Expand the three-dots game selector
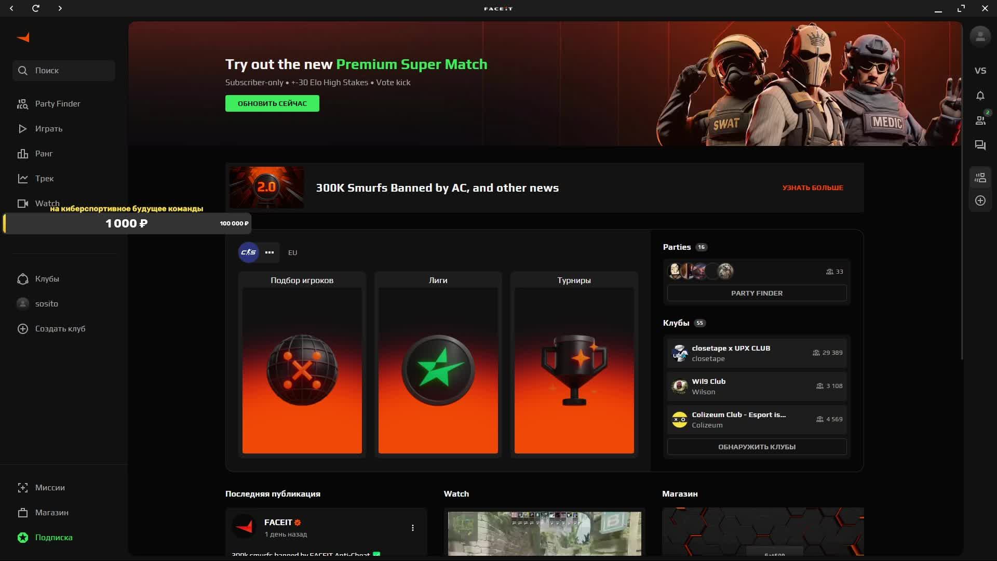Viewport: 997px width, 561px height. coord(269,252)
